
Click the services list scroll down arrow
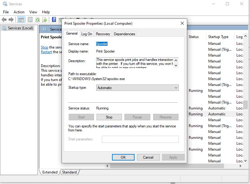tap(246, 161)
